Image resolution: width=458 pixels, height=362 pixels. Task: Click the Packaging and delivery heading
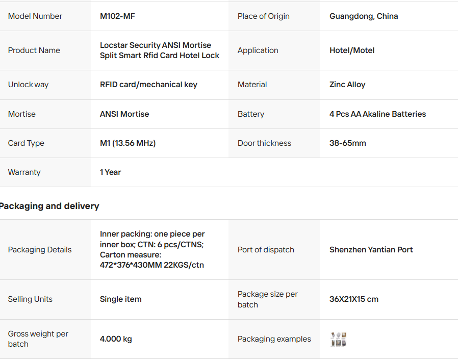point(49,206)
